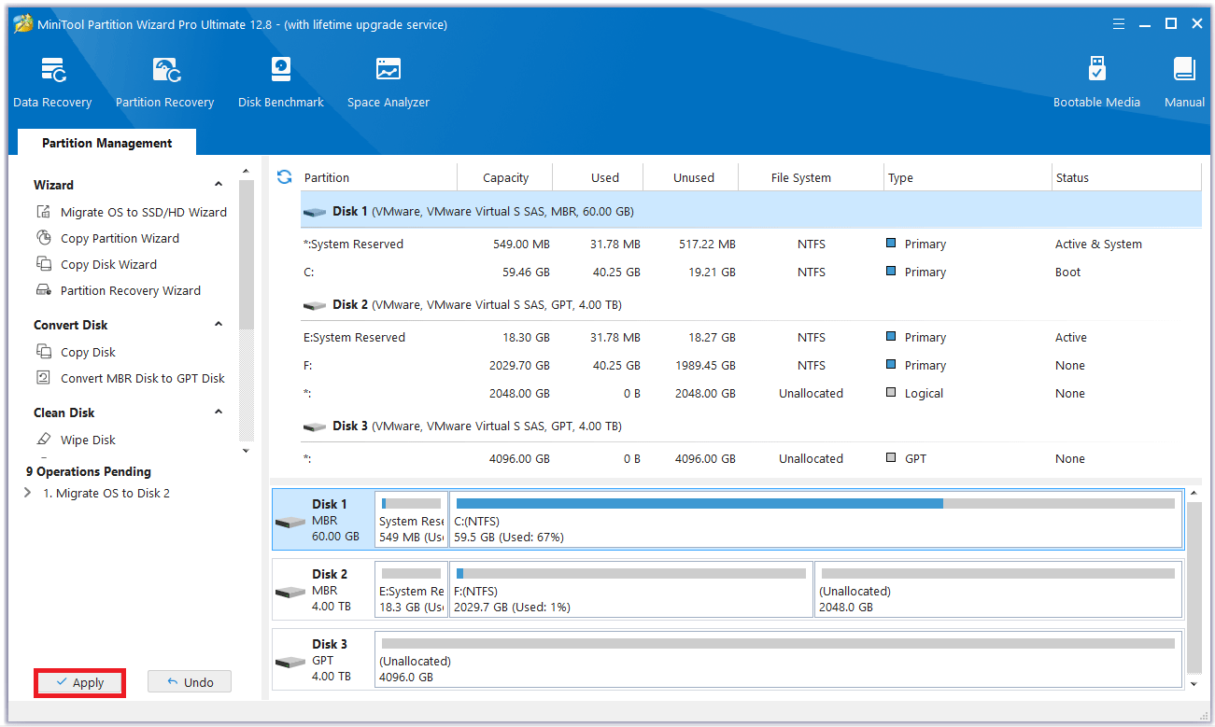Select Disk 1 in disk map
This screenshot has width=1215, height=727.
322,520
